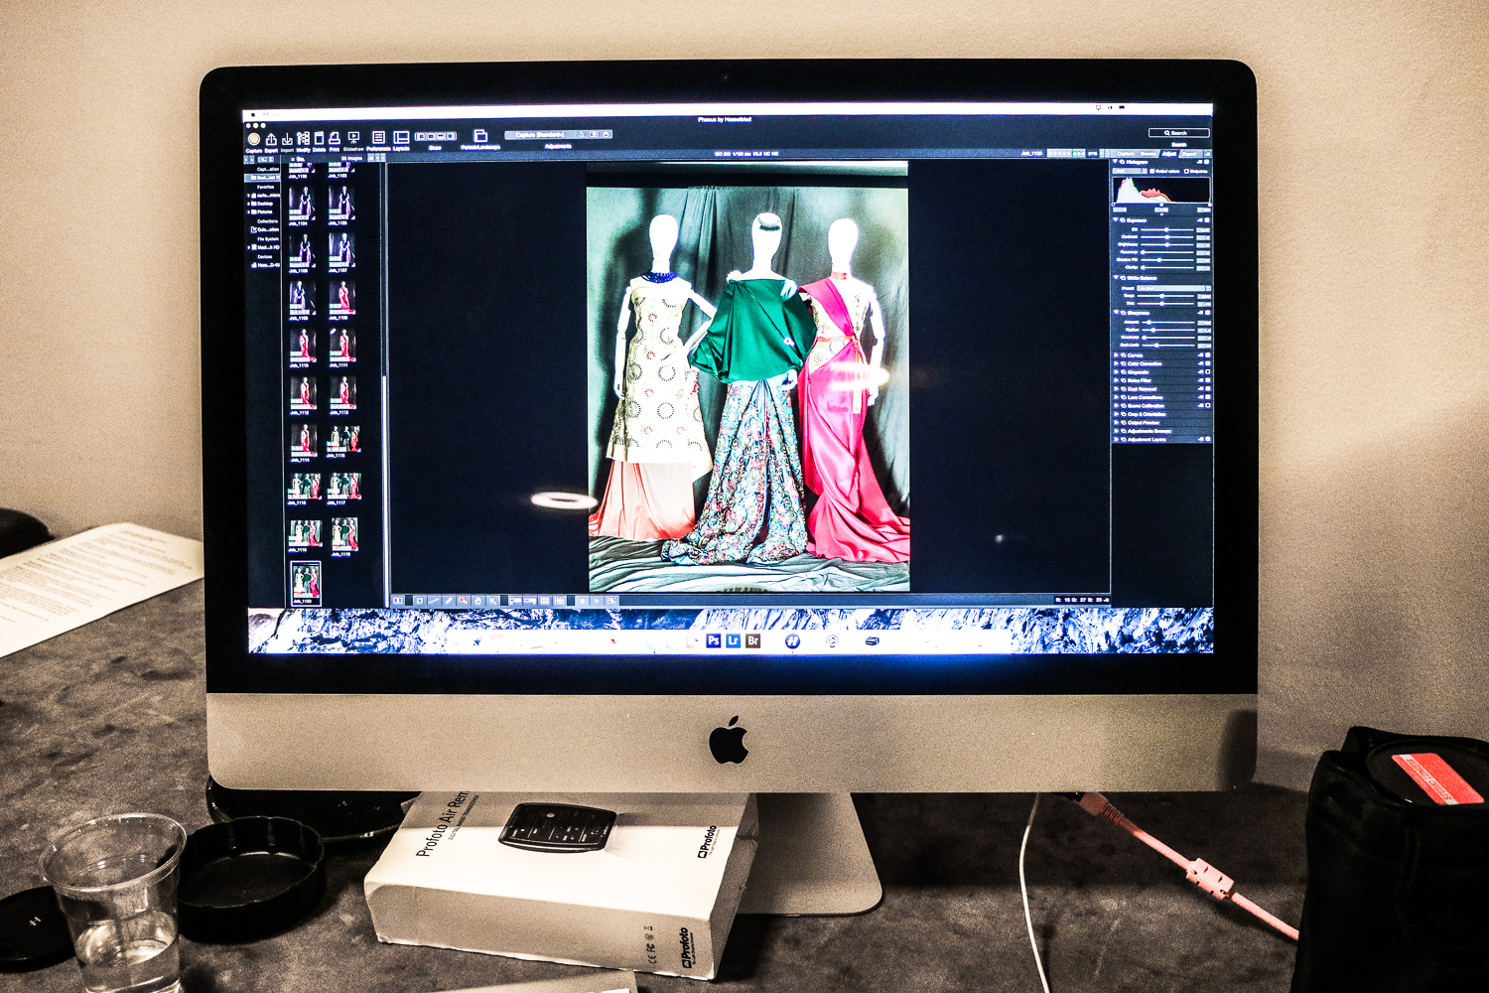Click the Layouts toolbar icon
This screenshot has width=1489, height=993.
(x=401, y=138)
